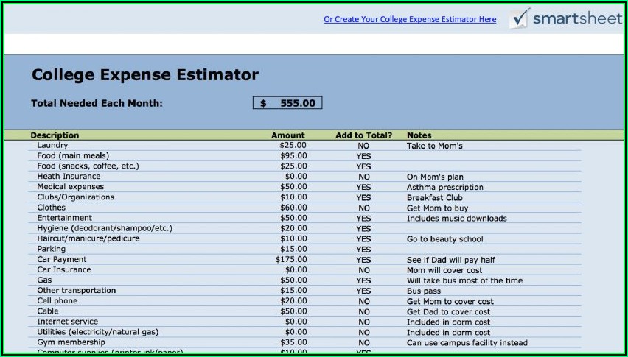The height and width of the screenshot is (357, 628).
Task: Click the College Expense Estimator title
Action: coord(145,75)
